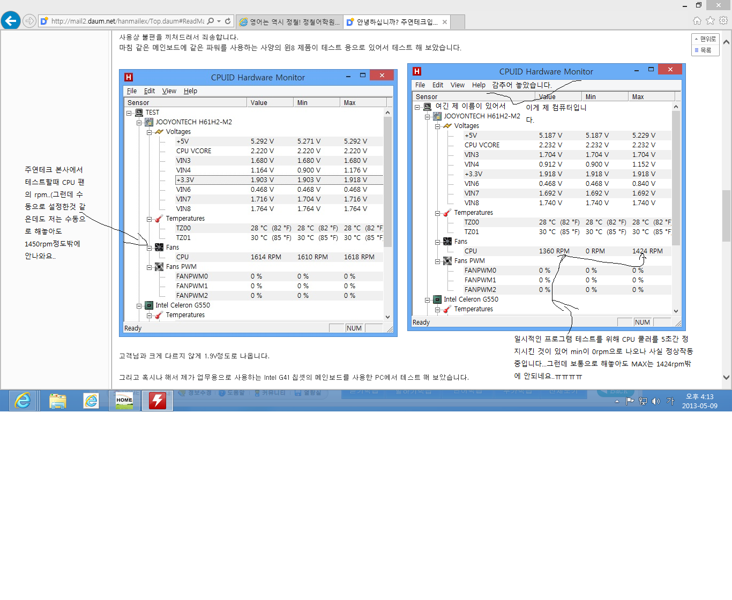732x600 pixels.
Task: Open the File menu in left HWMonitor
Action: point(132,91)
